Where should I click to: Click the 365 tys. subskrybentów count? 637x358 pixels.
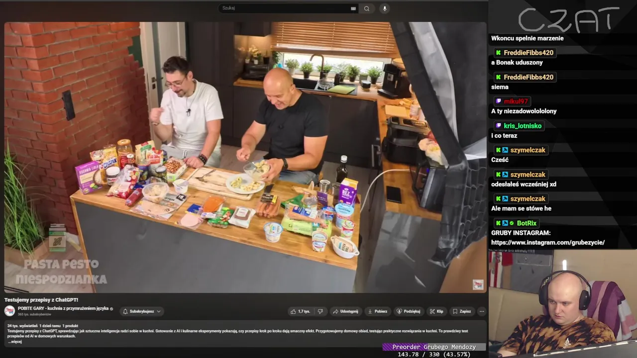[x=34, y=315]
